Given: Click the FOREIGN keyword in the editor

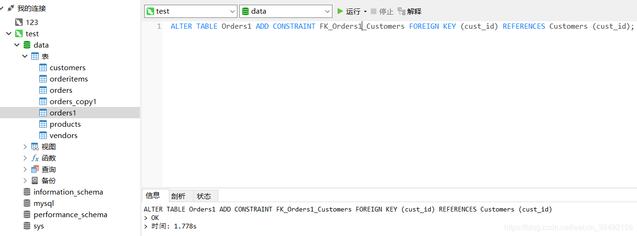Looking at the screenshot, I should (x=424, y=26).
